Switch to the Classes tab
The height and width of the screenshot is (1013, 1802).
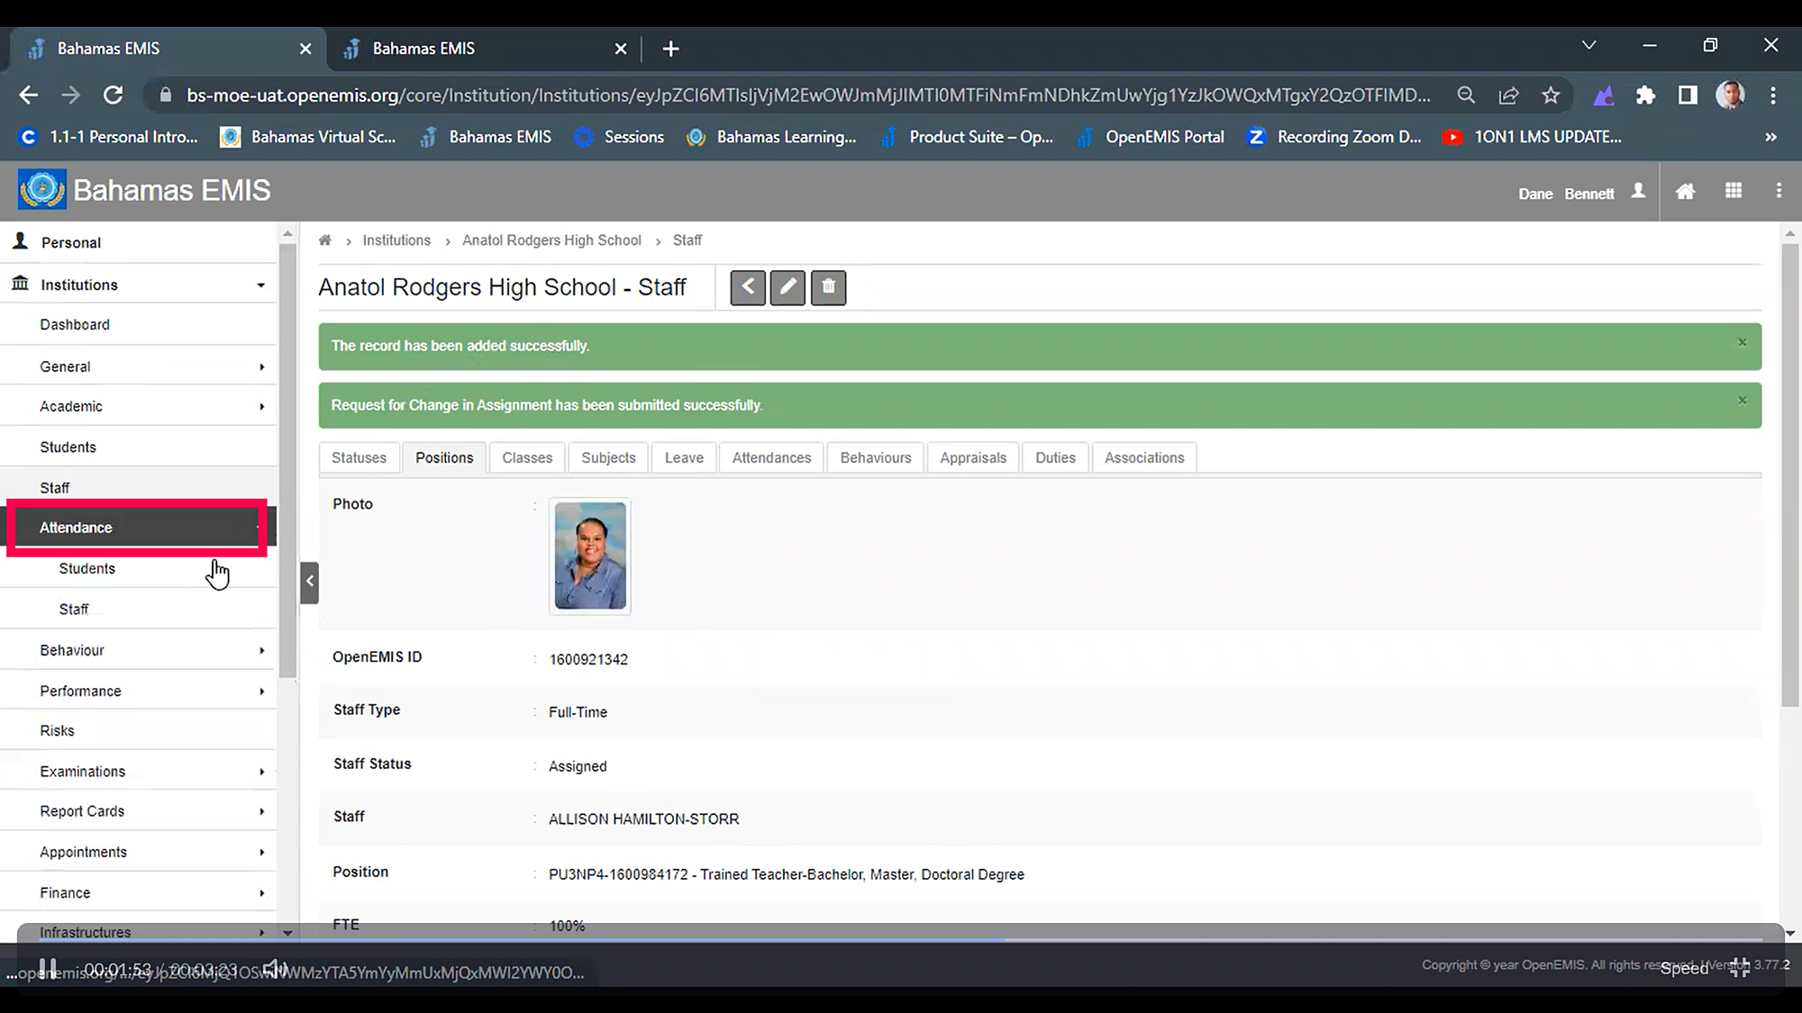click(x=527, y=457)
